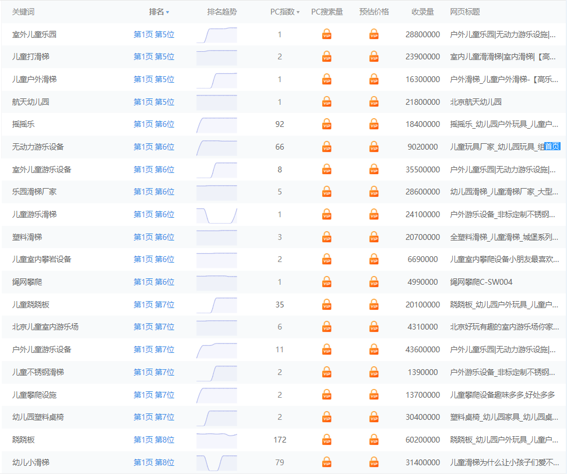The width and height of the screenshot is (567, 474).
Task: Click VIP lock in 预估价格 for 室外儿童乐园
Action: (374, 34)
